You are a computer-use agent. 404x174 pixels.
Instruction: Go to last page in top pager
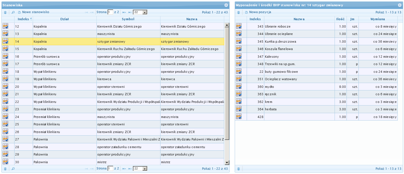[130, 13]
